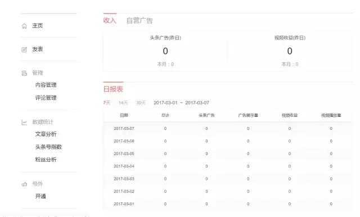The width and height of the screenshot is (360, 217).
Task: Select the 管理 section label
Action: click(38, 73)
